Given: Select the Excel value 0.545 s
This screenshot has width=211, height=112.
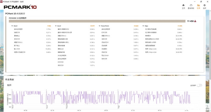Looking at the screenshot, I should pyautogui.click(x=92, y=29).
